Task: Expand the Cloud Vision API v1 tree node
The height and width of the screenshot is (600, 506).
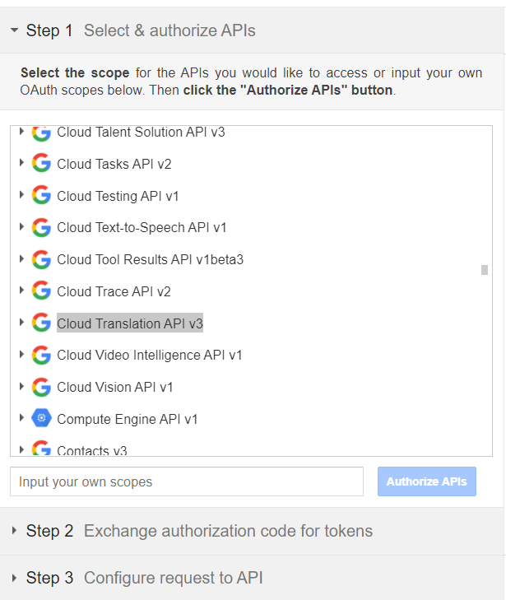Action: (x=21, y=387)
